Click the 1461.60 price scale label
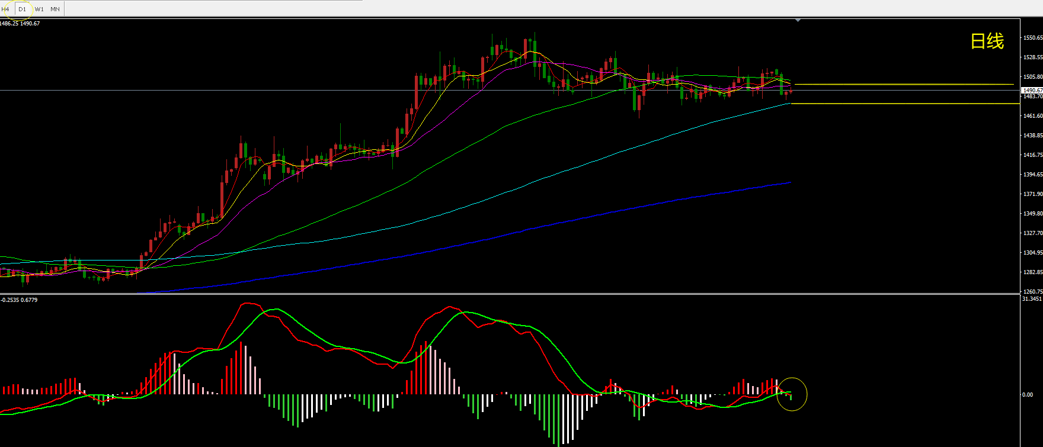This screenshot has width=1043, height=447. tap(1033, 116)
